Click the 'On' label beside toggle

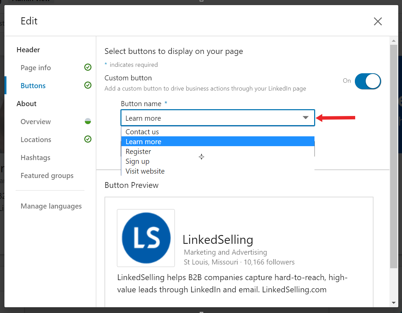tap(347, 81)
